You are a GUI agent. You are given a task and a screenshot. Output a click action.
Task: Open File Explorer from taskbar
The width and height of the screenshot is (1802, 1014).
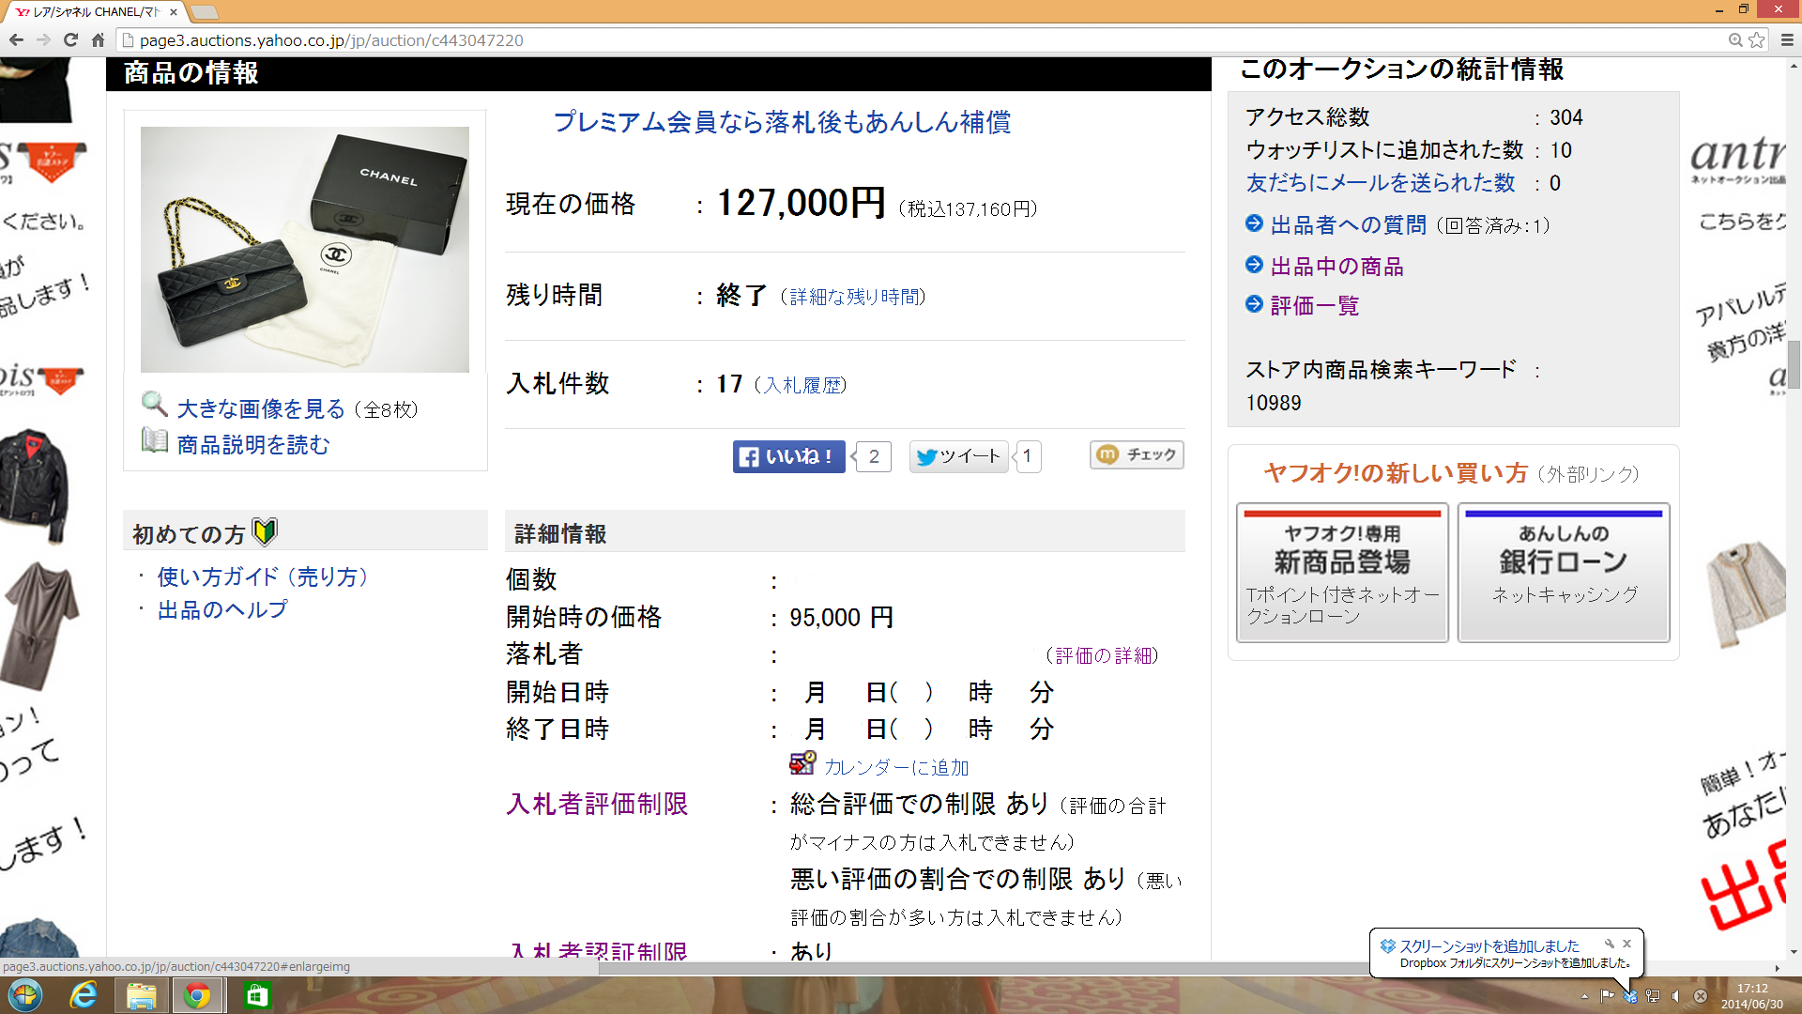[141, 995]
